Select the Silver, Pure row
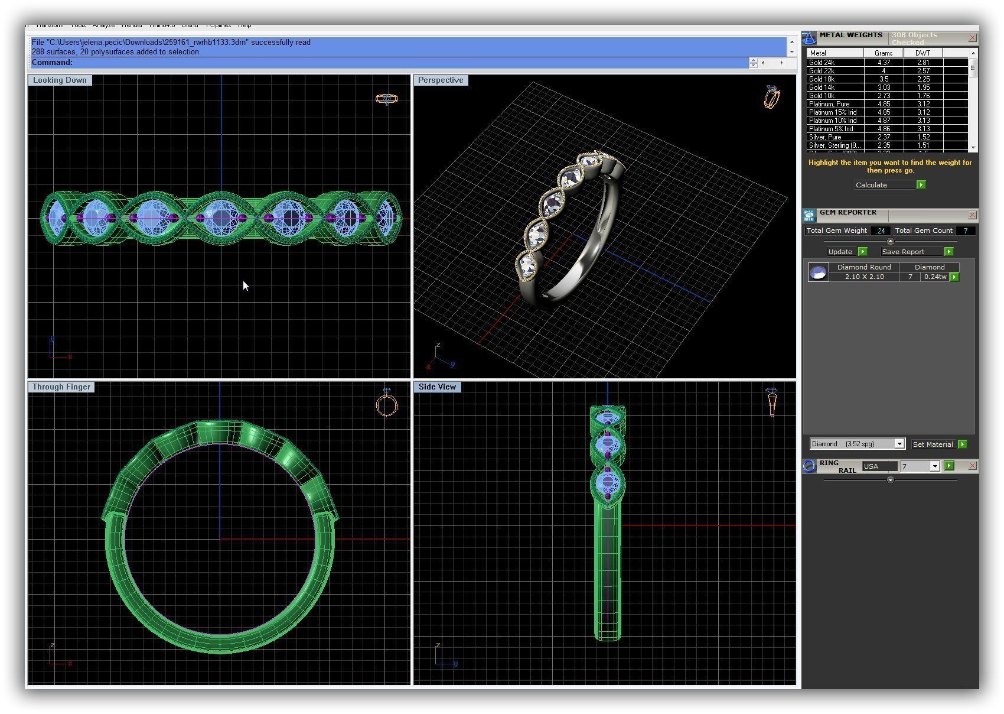 pos(888,137)
